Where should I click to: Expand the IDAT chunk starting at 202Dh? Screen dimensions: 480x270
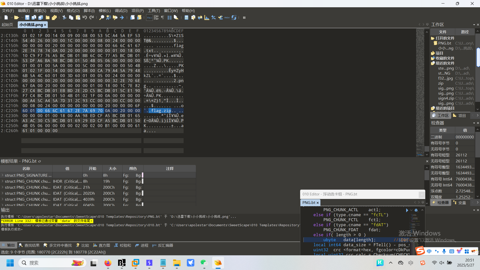(x=3, y=193)
